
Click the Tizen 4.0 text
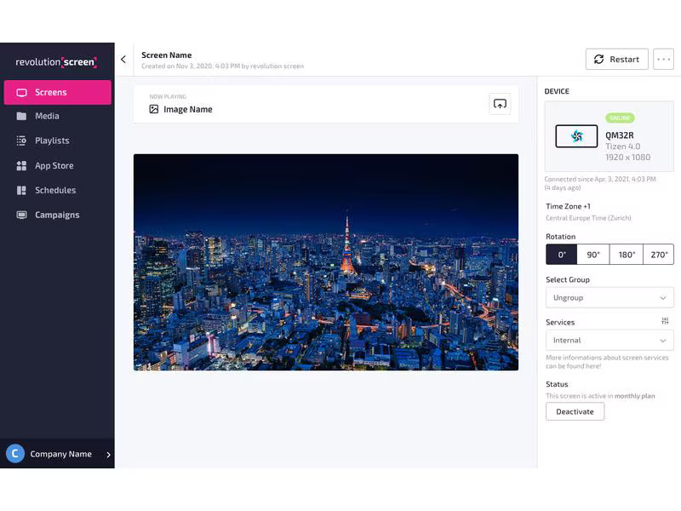623,146
